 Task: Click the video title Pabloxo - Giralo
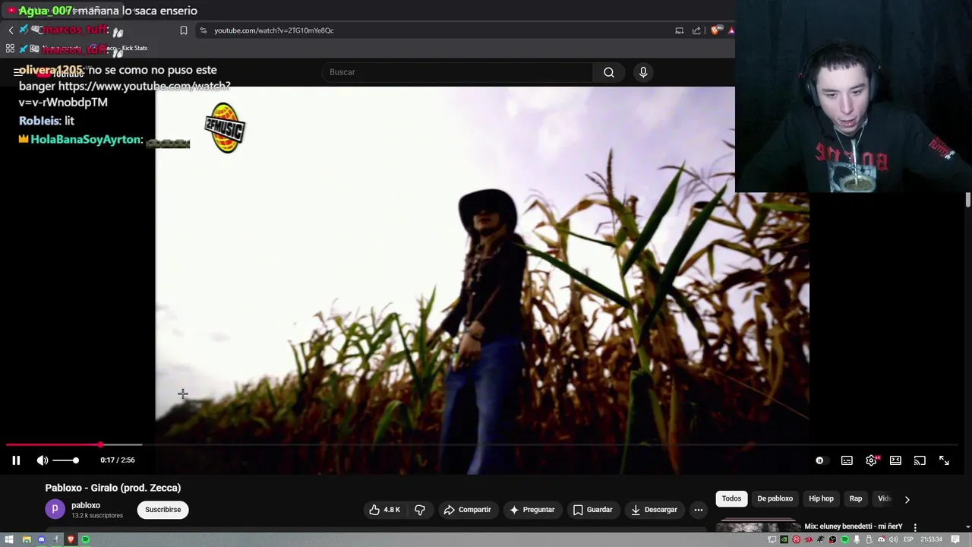(x=113, y=488)
